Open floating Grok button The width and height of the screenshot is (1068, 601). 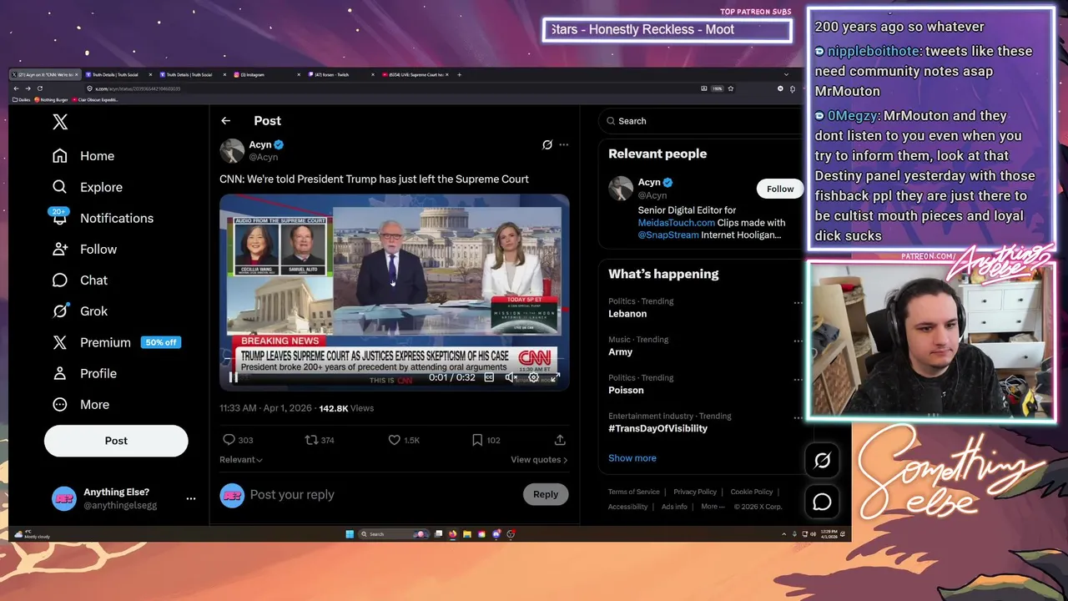[822, 461]
